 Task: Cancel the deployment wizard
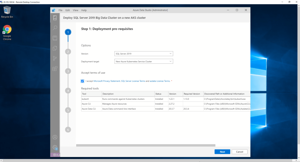click(240, 152)
